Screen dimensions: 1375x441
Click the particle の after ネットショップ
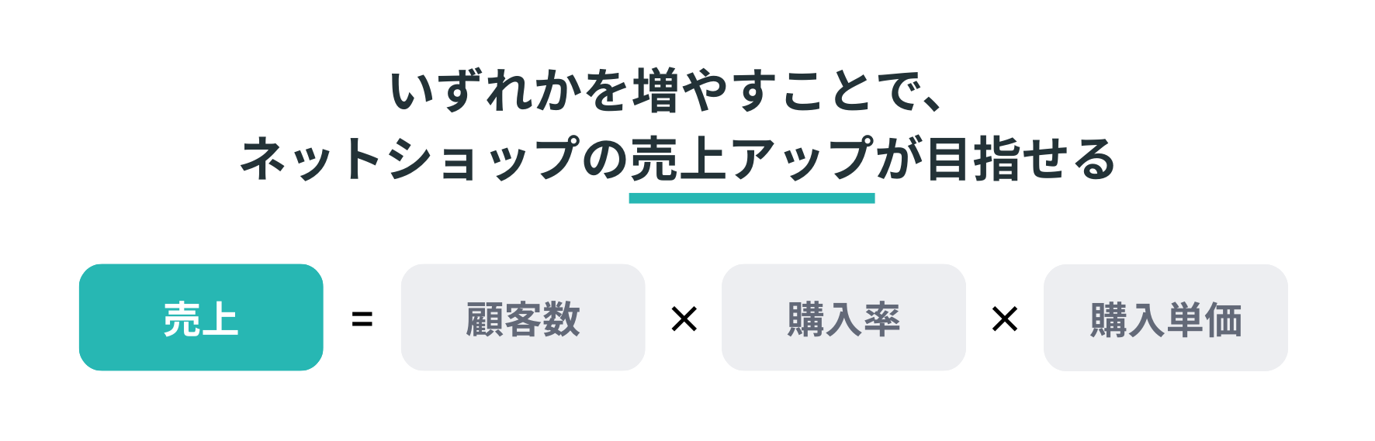tap(604, 159)
